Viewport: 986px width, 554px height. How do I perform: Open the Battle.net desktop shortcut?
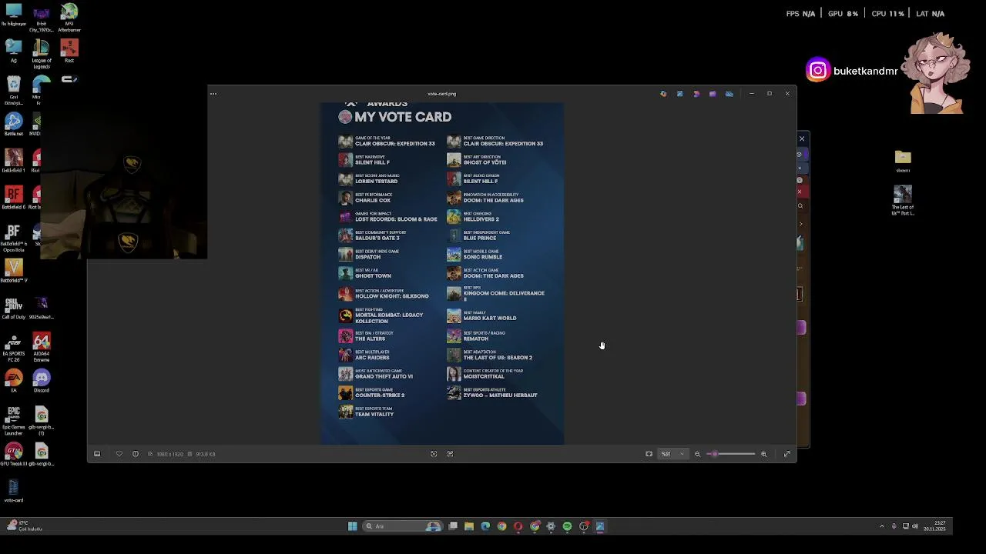click(x=14, y=125)
